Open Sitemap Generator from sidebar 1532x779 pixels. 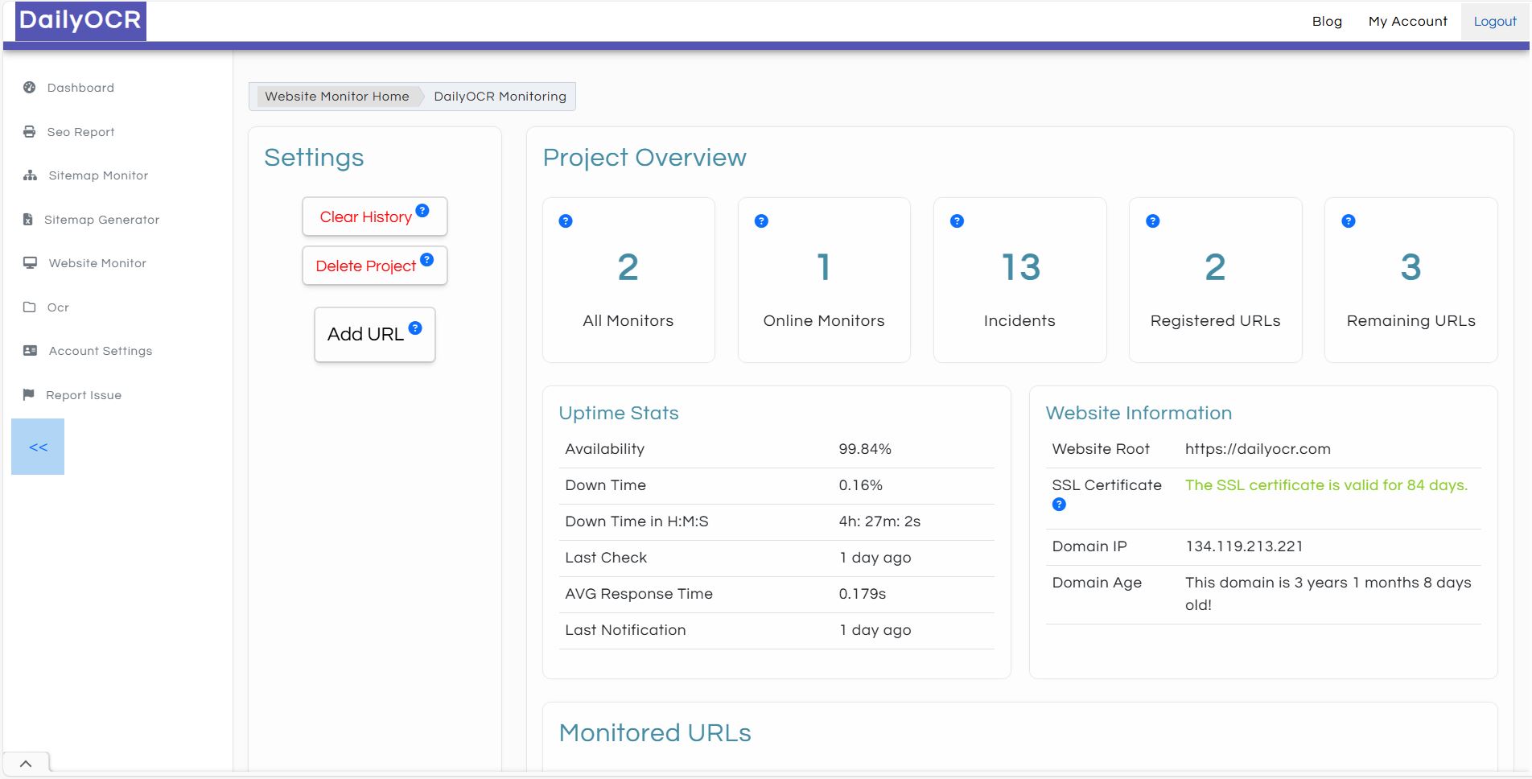tap(101, 220)
